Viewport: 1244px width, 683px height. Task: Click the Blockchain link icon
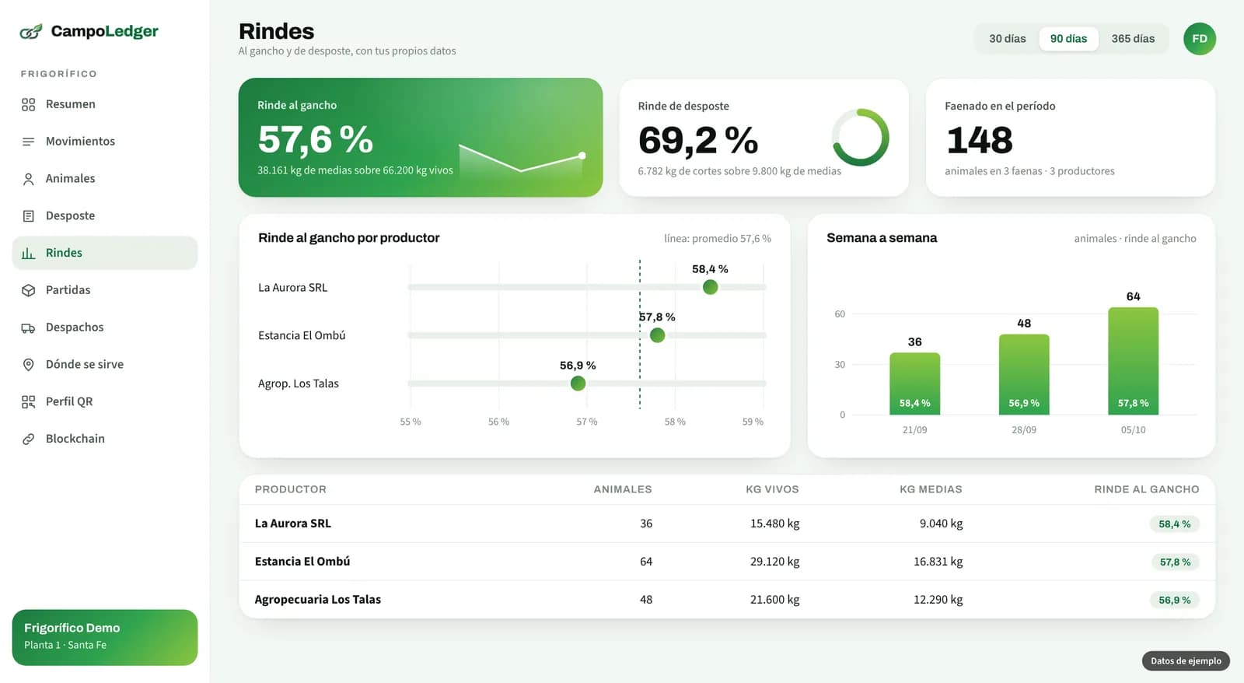coord(29,439)
